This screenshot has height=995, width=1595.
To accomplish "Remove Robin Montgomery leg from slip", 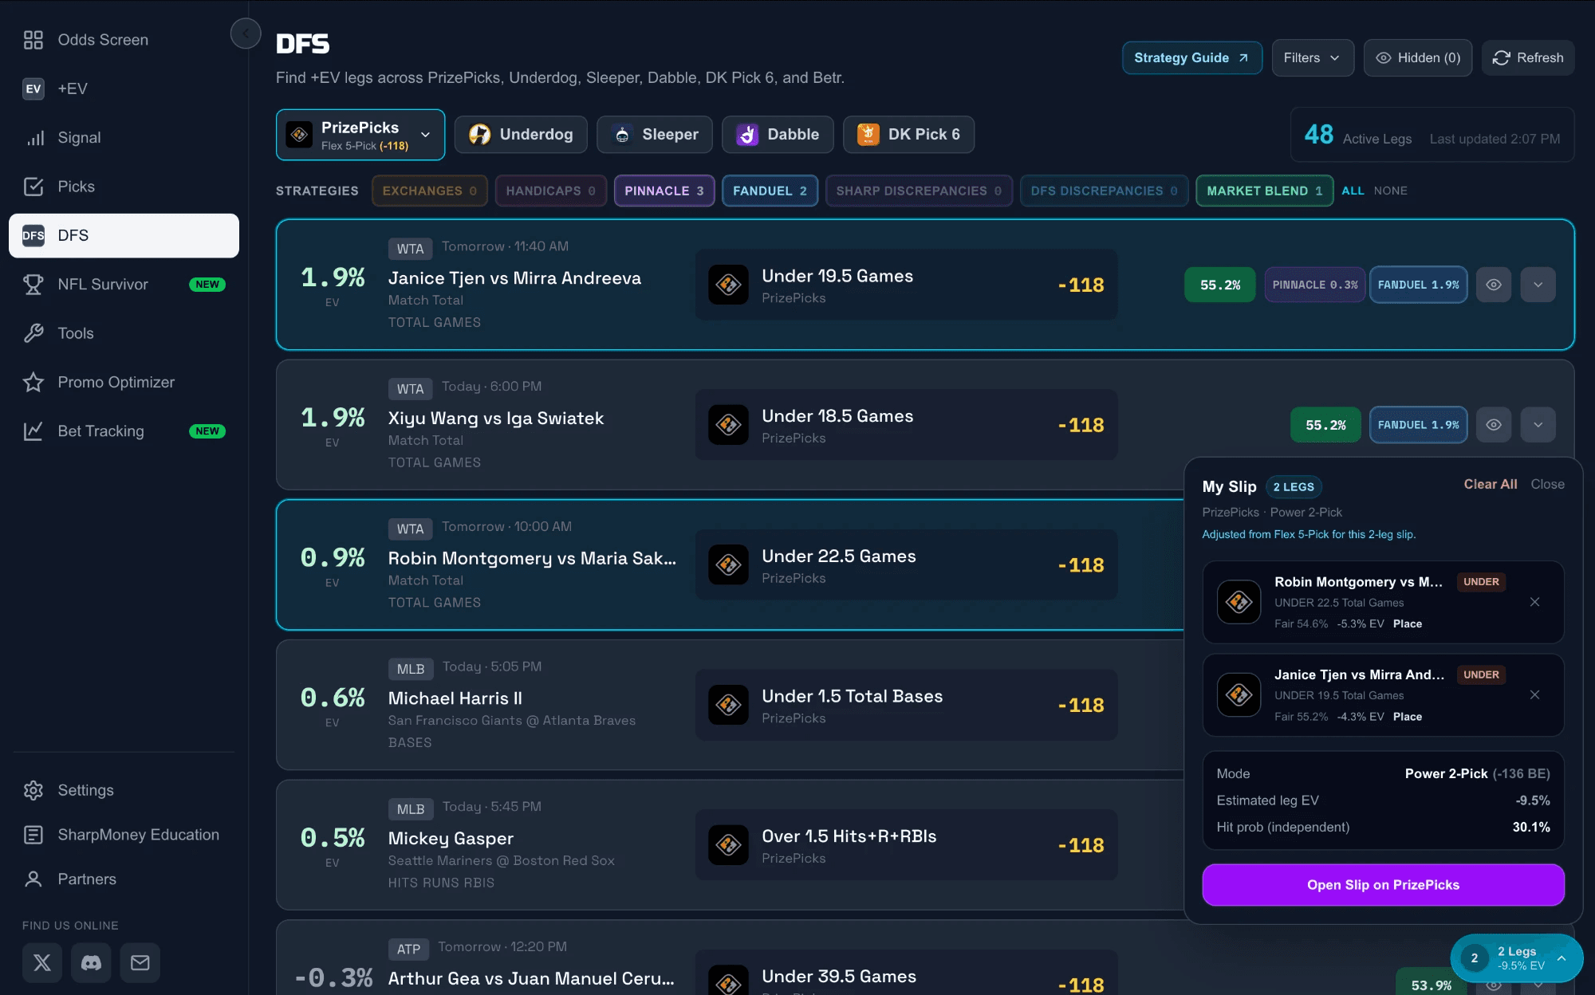I will click(x=1534, y=602).
